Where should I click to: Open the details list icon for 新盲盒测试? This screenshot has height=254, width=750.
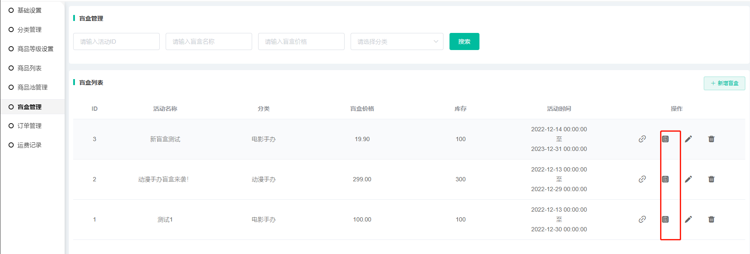tap(665, 139)
